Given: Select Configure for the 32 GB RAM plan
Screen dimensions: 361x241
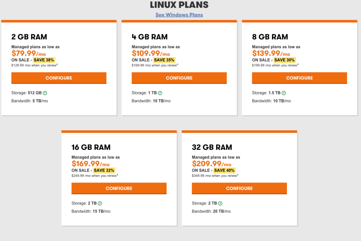Looking at the screenshot, I should point(239,188).
